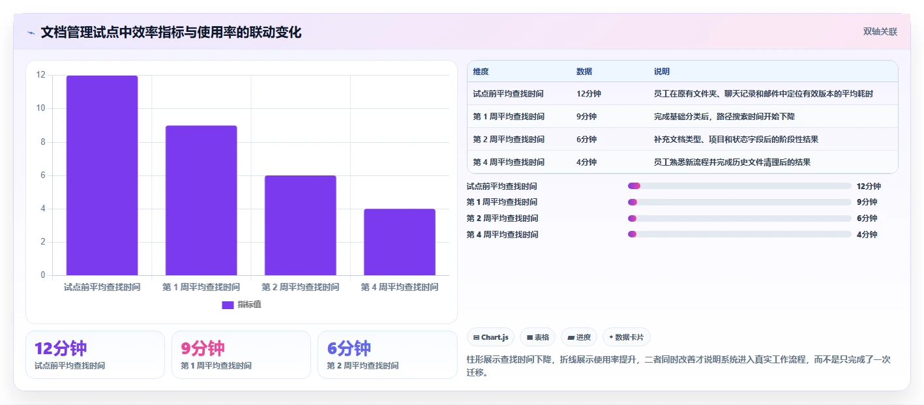The width and height of the screenshot is (924, 405).
Task: Click the 双轴关联 label in the header
Action: (x=880, y=32)
